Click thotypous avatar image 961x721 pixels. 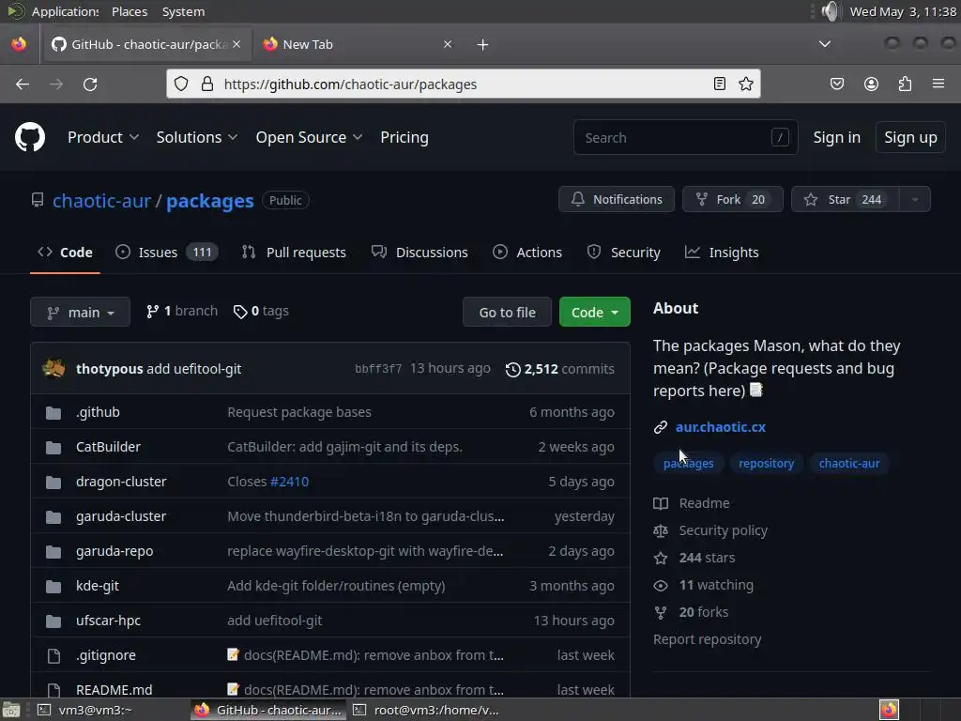pyautogui.click(x=53, y=368)
